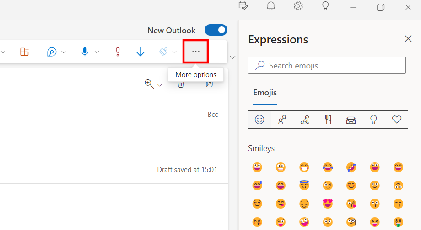Insert the face blowing a kiss emoji

click(x=351, y=204)
